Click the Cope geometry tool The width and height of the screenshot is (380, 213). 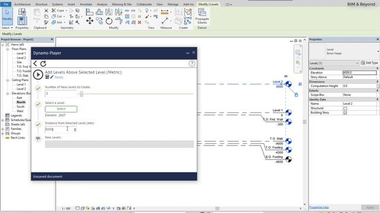pyautogui.click(x=58, y=11)
